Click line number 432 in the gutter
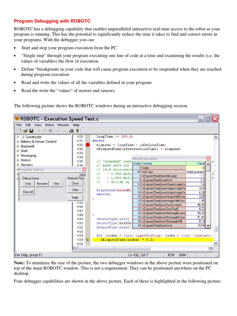The height and width of the screenshot is (316, 237). [x=80, y=149]
